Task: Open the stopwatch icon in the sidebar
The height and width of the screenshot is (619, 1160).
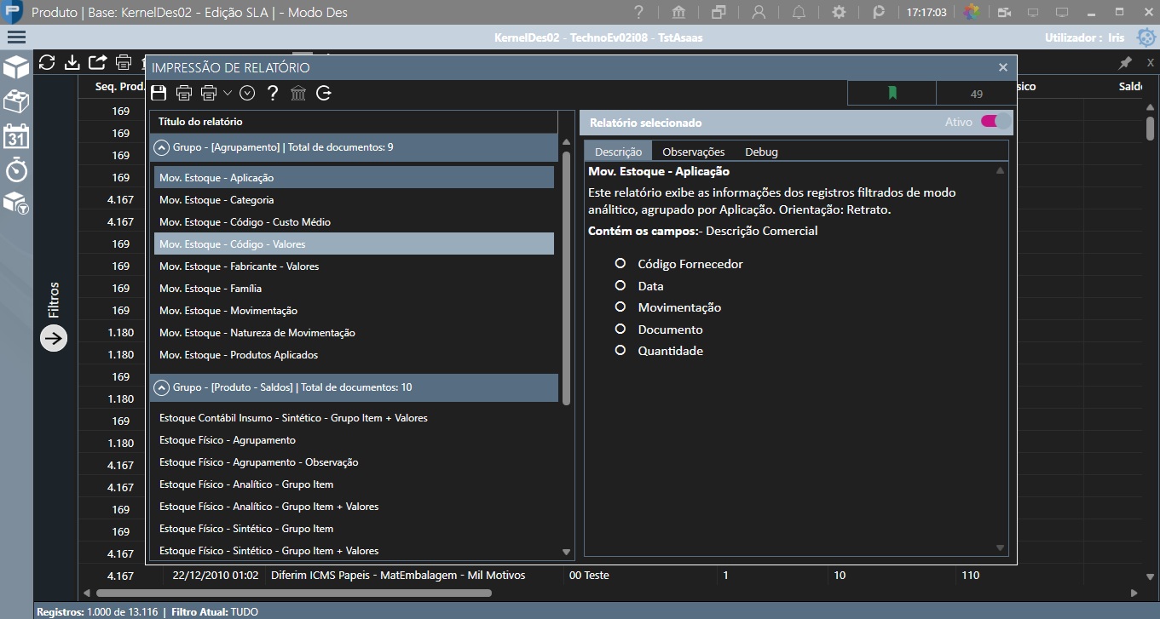Action: click(x=17, y=169)
